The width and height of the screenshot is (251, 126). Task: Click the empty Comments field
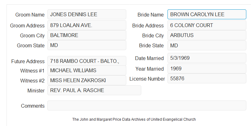147,105
